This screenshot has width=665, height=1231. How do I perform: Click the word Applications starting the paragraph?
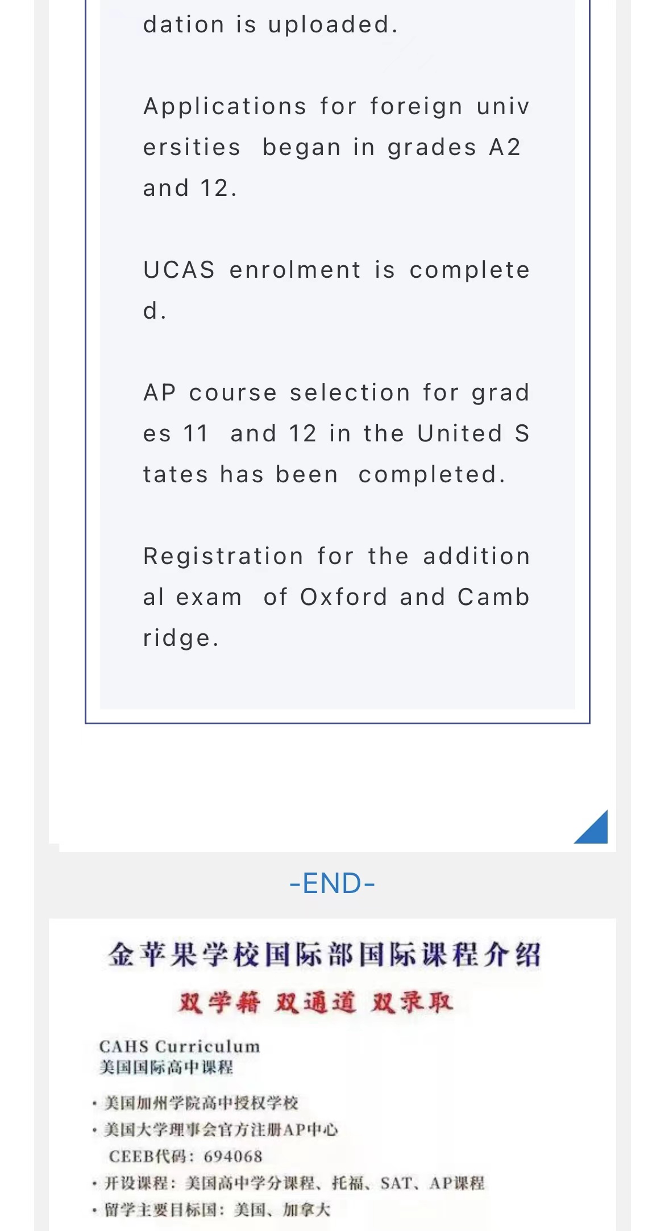(x=225, y=106)
